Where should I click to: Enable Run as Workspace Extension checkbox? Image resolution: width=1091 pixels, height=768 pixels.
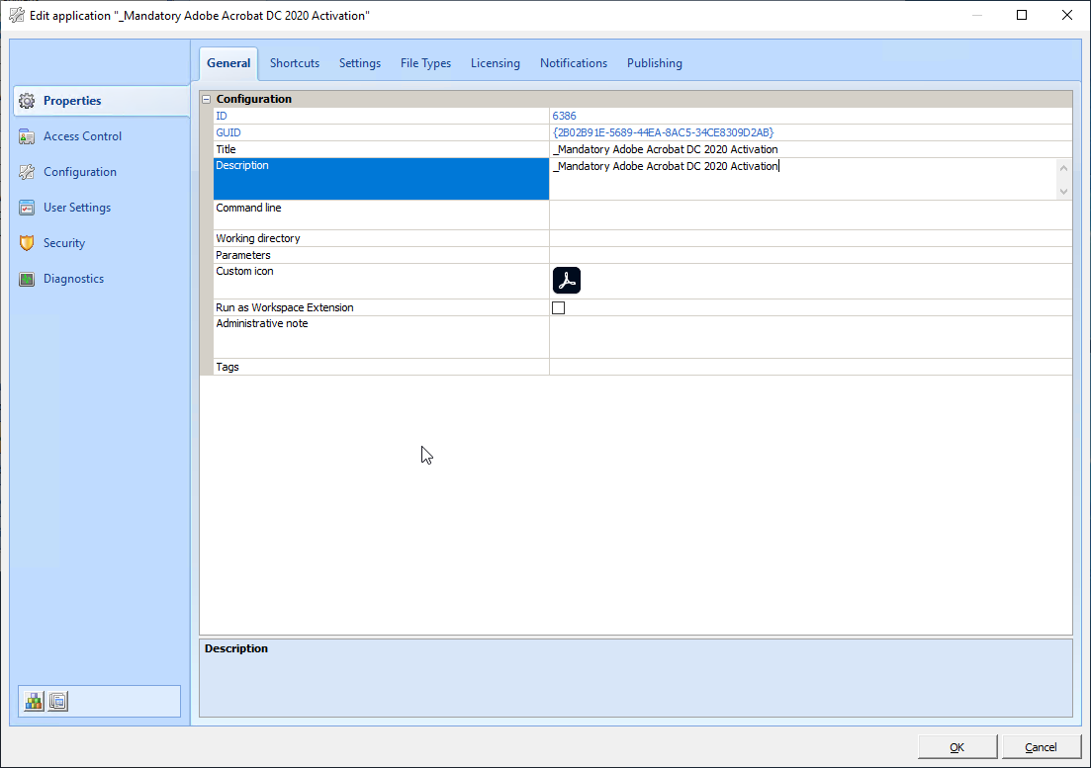click(x=559, y=307)
